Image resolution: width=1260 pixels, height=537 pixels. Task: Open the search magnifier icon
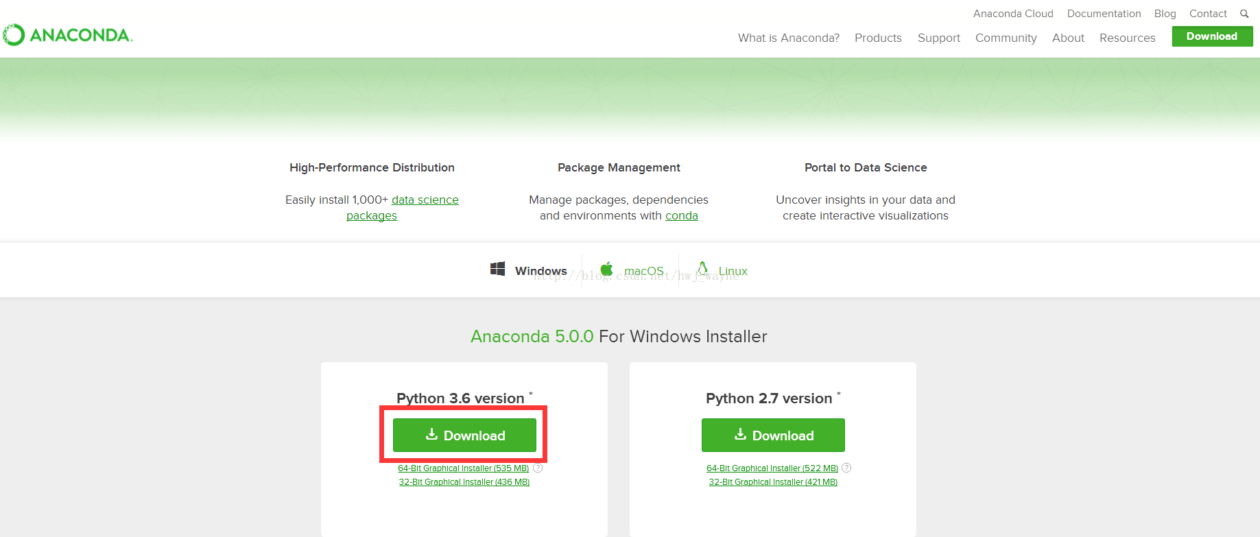tap(1244, 14)
